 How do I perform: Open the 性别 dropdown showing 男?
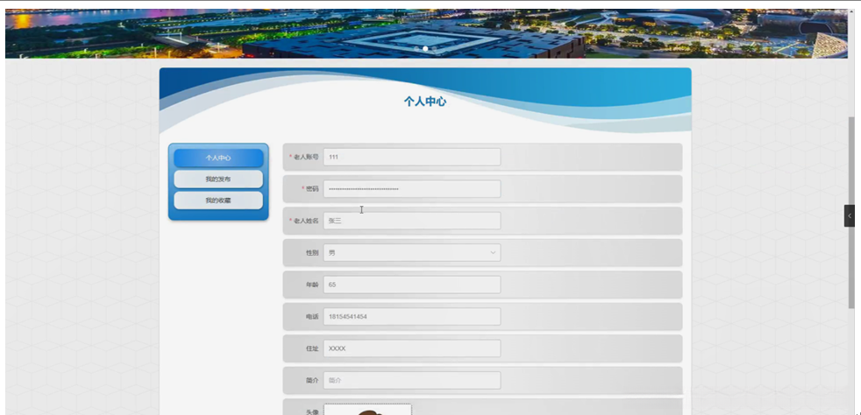point(412,253)
